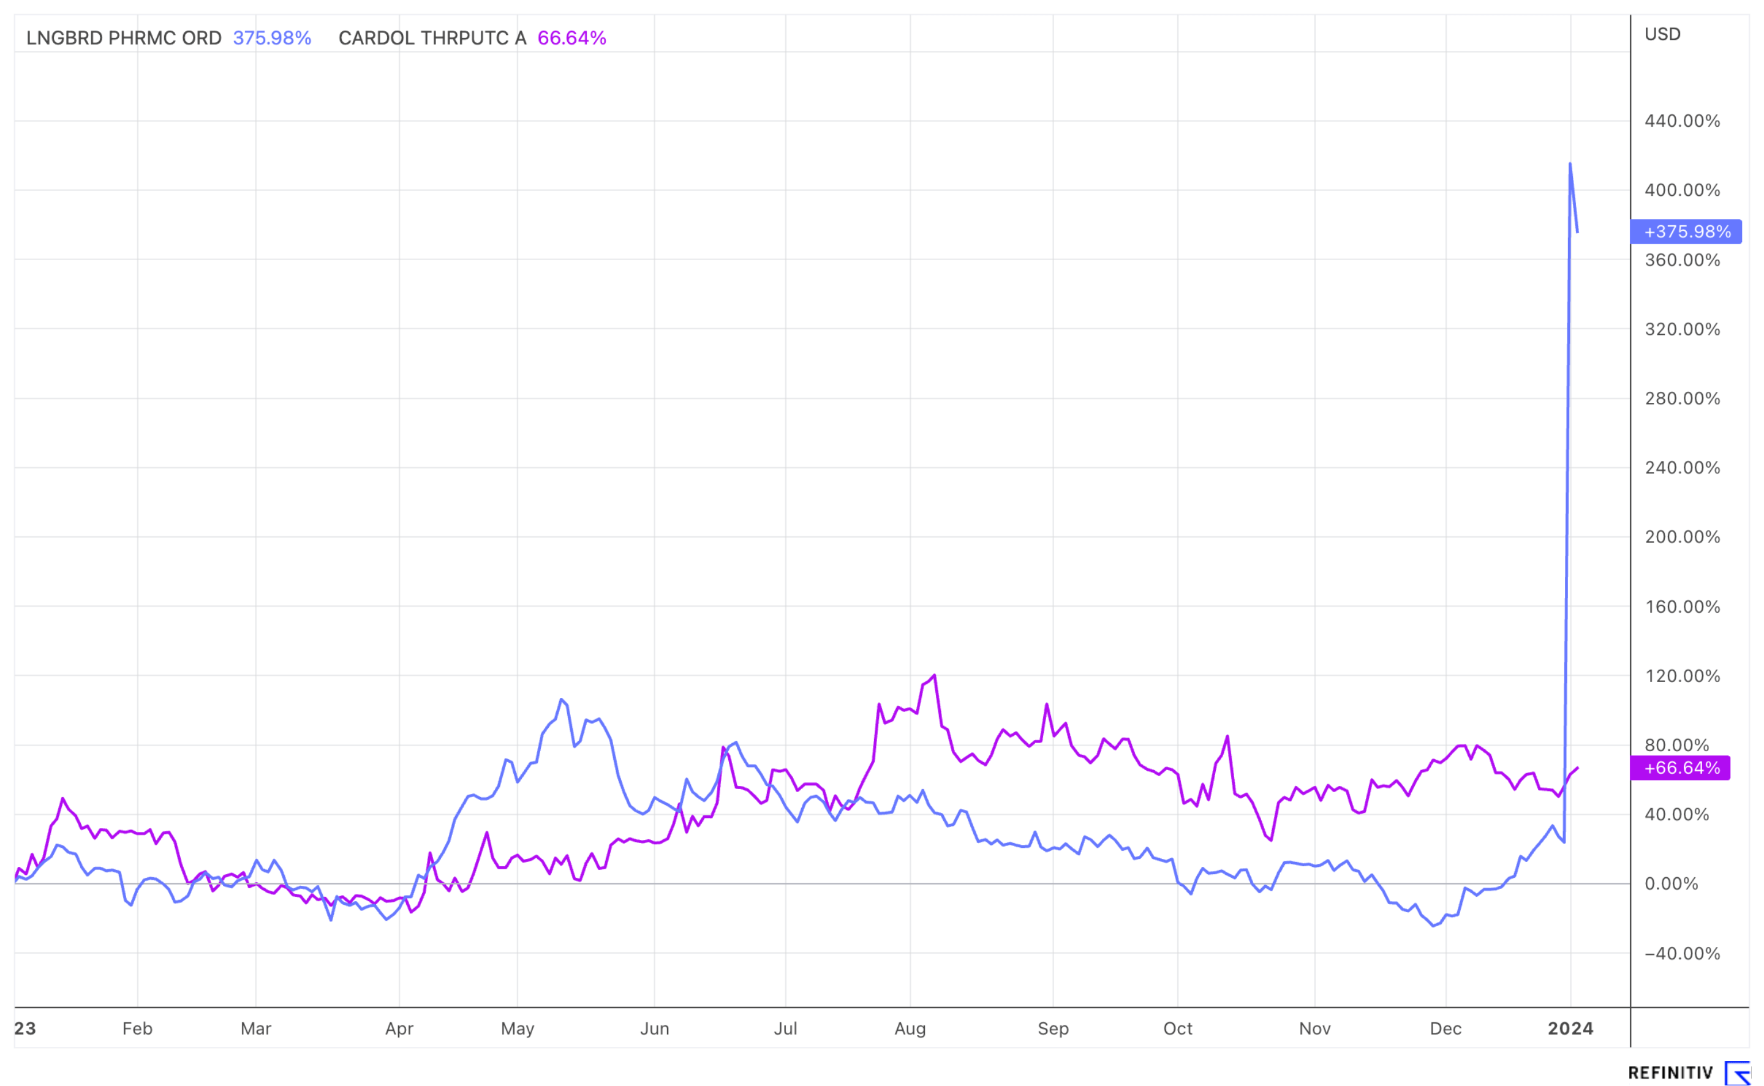The image size is (1764, 1086).
Task: Click the 2024 label on time axis
Action: click(x=1570, y=1028)
